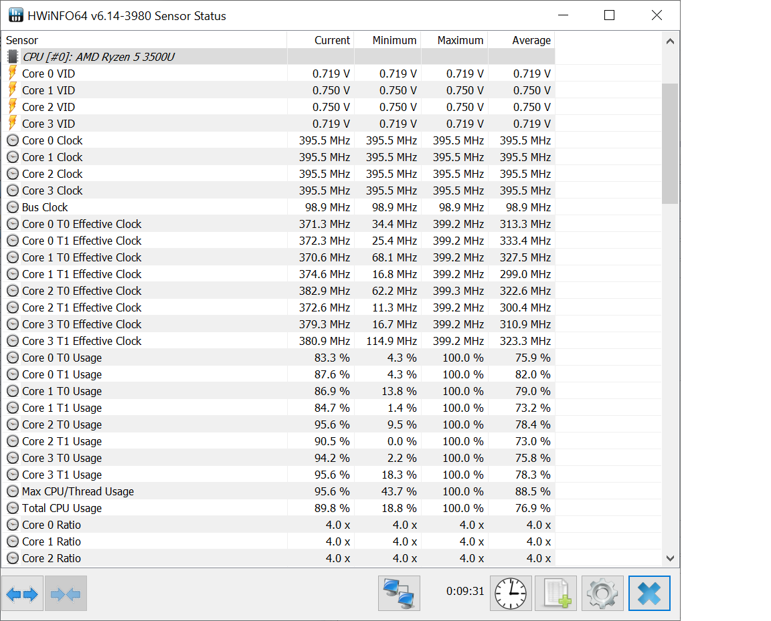Open the network remote monitoring icon
771x621 pixels.
coord(400,594)
